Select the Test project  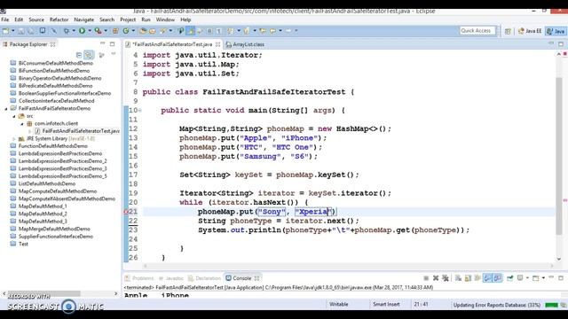click(x=23, y=244)
